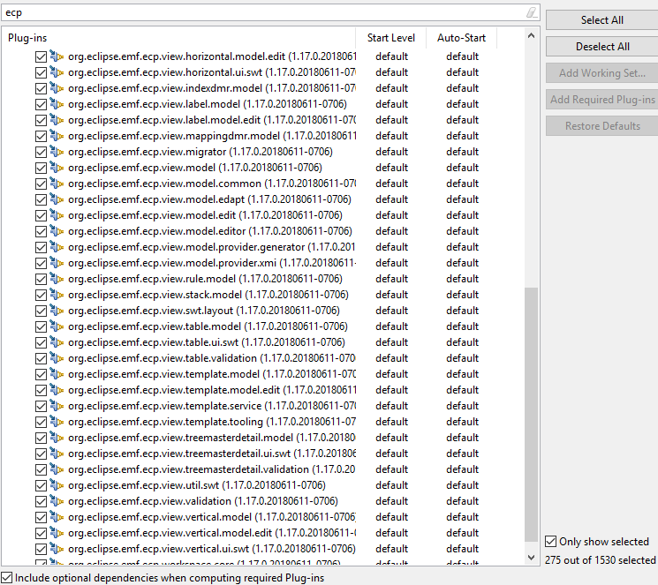Toggle Include optional dependencies checkbox
This screenshot has width=658, height=585.
pos(7,577)
